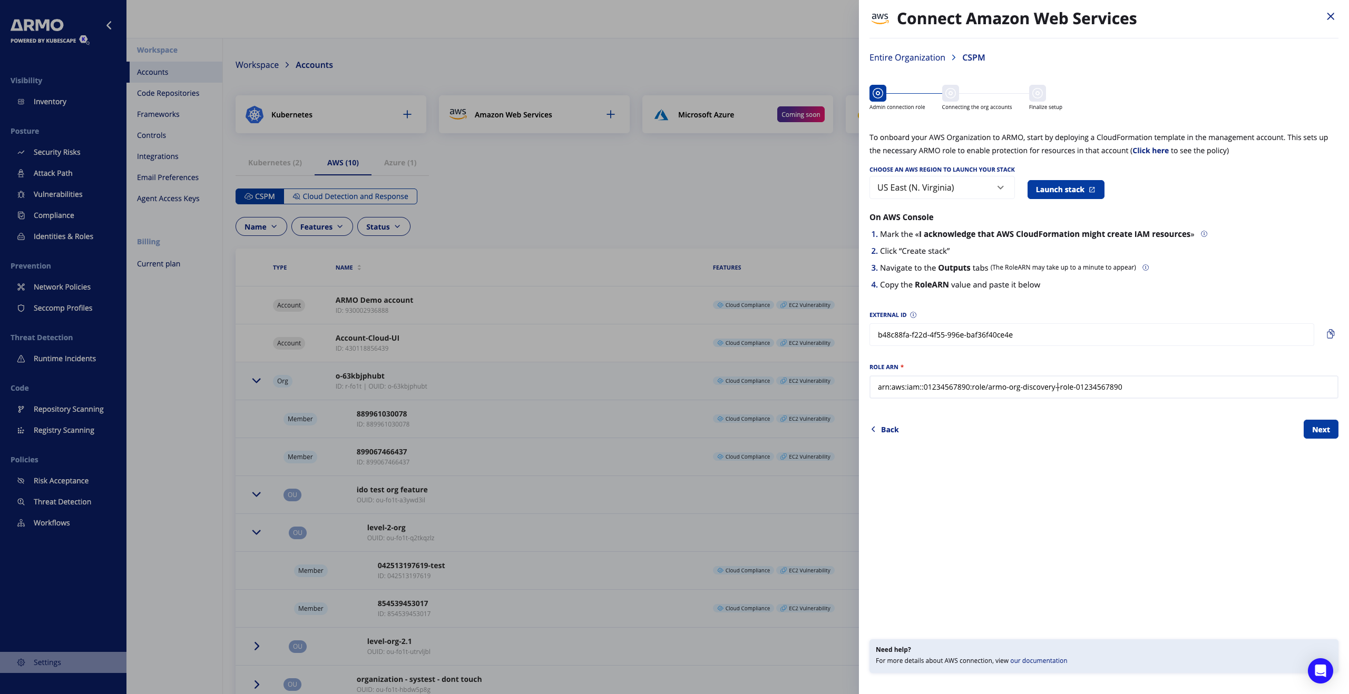The height and width of the screenshot is (694, 1349).
Task: Click the Next button
Action: coord(1320,430)
